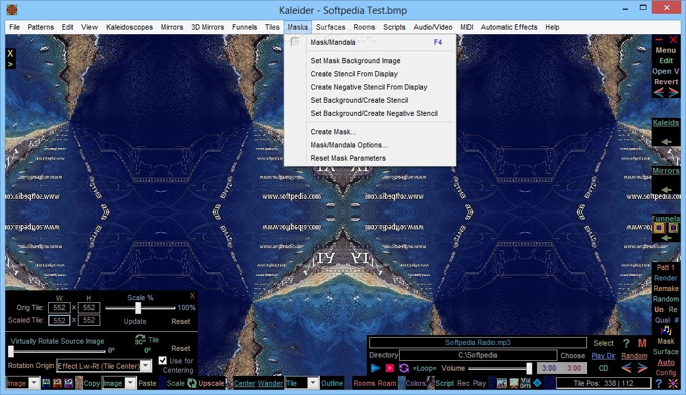Close the tile scale panel with orange X
This screenshot has width=686, height=395.
pyautogui.click(x=192, y=296)
